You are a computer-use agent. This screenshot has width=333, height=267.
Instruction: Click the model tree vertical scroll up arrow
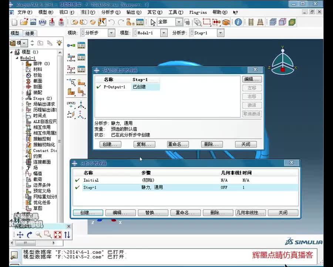[60, 52]
